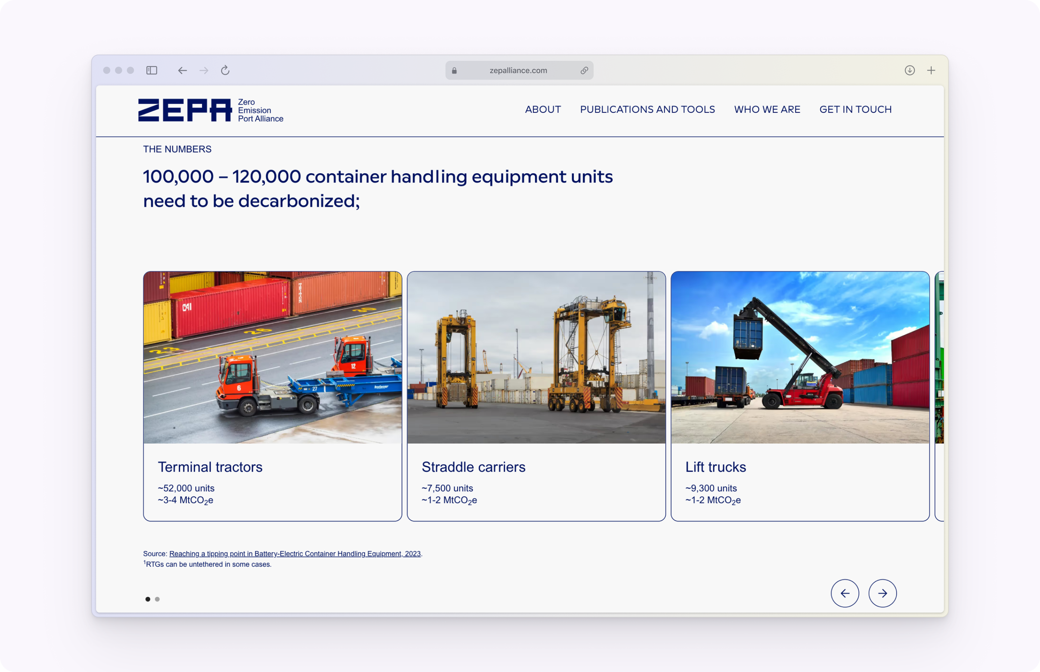Select the second carousel pagination dot
Viewport: 1040px width, 672px height.
158,599
